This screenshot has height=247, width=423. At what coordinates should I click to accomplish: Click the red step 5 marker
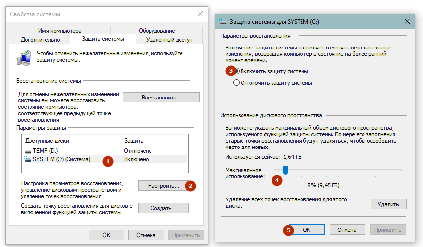pyautogui.click(x=290, y=229)
